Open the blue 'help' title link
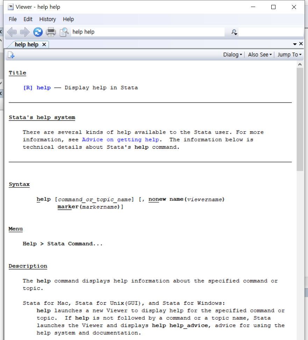 pyautogui.click(x=44, y=87)
